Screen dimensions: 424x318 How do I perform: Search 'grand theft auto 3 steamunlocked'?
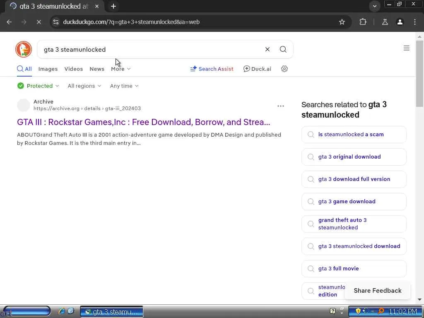click(354, 224)
